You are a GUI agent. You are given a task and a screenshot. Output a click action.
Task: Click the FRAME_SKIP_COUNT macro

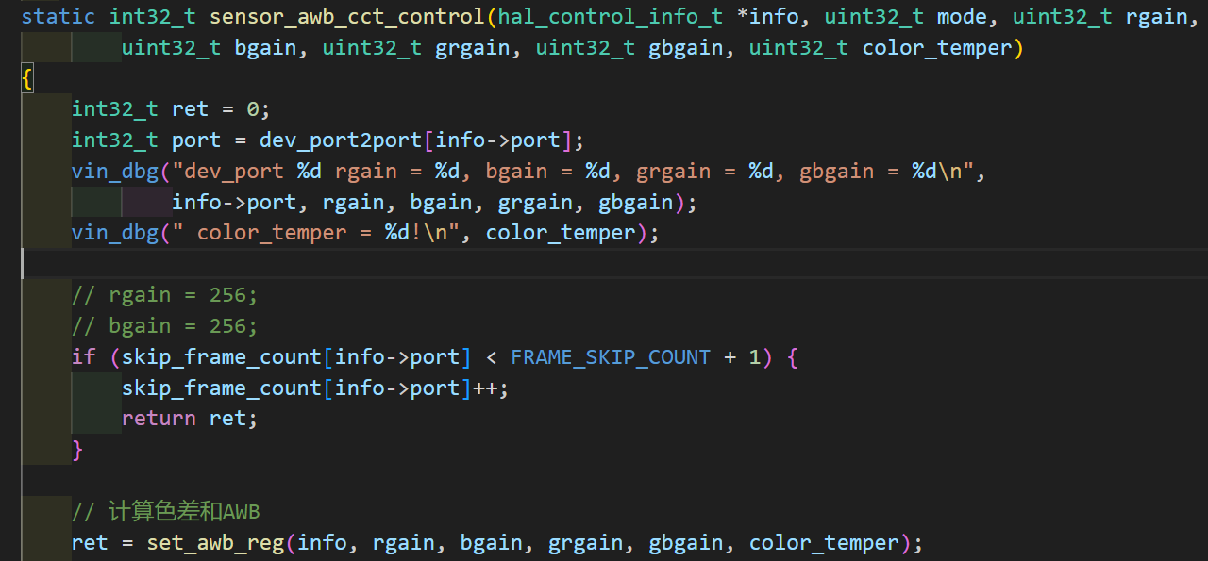click(610, 357)
